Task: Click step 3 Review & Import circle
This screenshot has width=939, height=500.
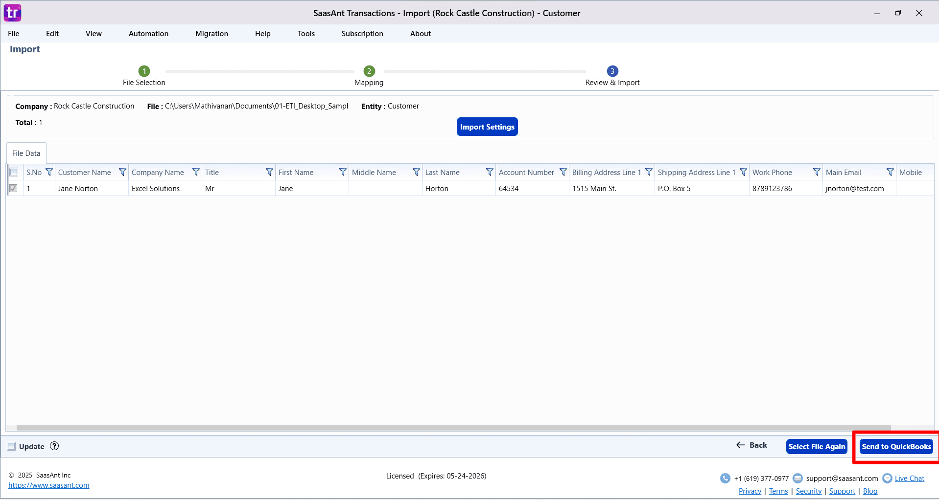Action: [x=612, y=71]
